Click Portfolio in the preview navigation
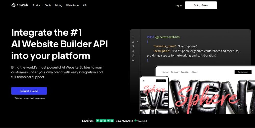The height and width of the screenshot is (128, 255). pyautogui.click(x=185, y=72)
